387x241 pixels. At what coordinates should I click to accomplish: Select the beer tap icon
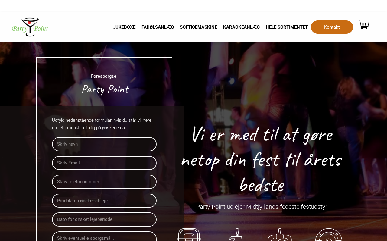click(x=236, y=234)
